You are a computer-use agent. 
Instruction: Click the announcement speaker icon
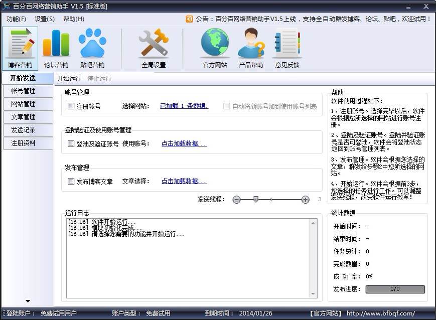[189, 19]
